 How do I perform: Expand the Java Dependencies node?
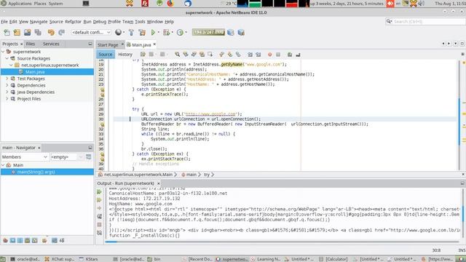tap(7, 92)
